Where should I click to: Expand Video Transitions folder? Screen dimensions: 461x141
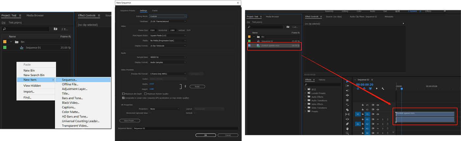click(x=305, y=108)
